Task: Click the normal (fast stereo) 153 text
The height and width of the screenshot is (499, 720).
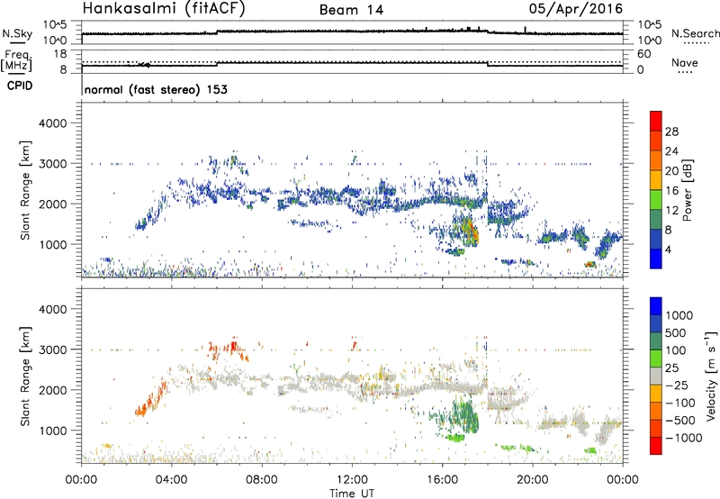Action: click(156, 89)
